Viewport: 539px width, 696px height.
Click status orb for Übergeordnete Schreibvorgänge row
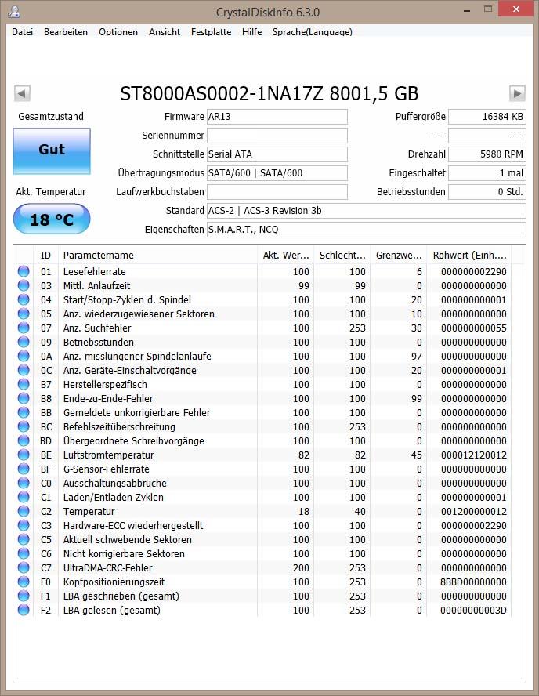coord(24,440)
